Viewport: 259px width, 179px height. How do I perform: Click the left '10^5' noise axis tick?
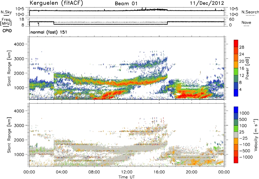pyautogui.click(x=20, y=9)
